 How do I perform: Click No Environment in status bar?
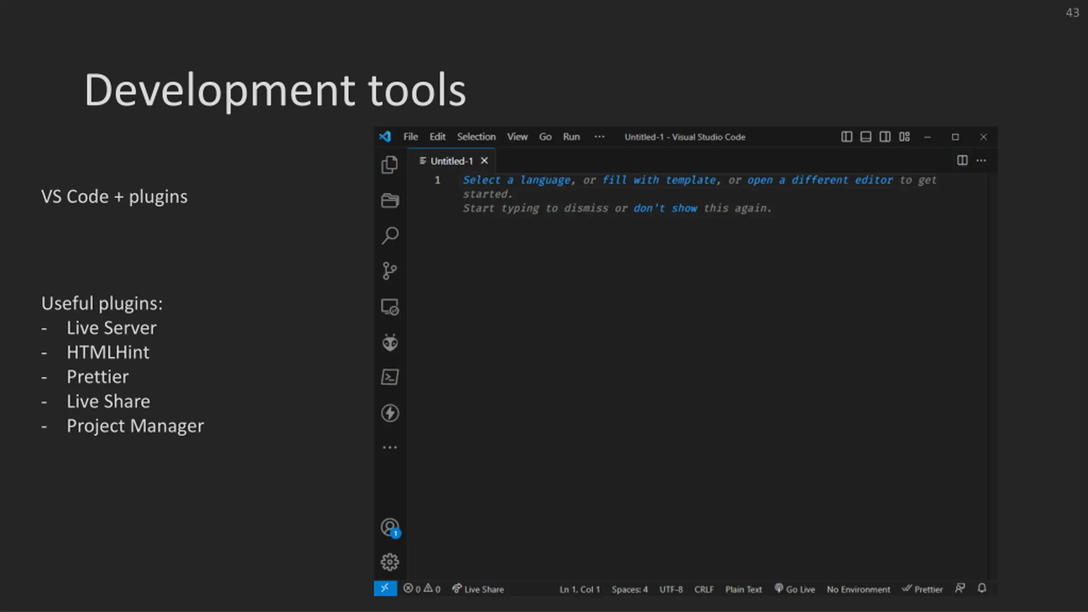coord(858,589)
